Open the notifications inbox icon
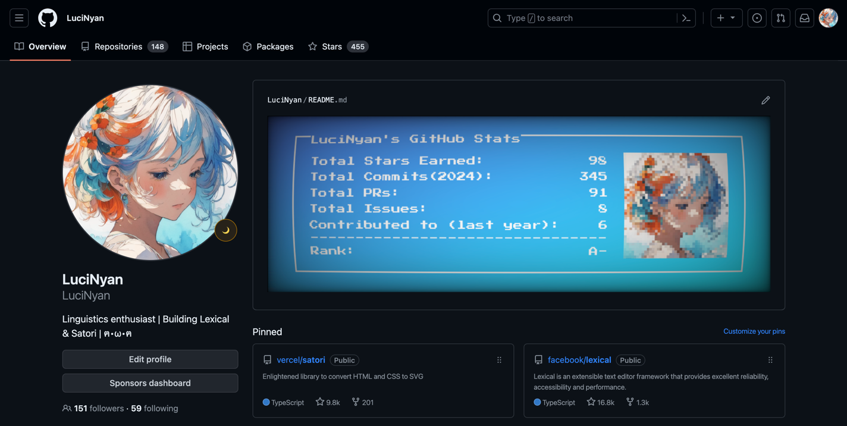Screen dimensions: 847x426 (x=804, y=18)
